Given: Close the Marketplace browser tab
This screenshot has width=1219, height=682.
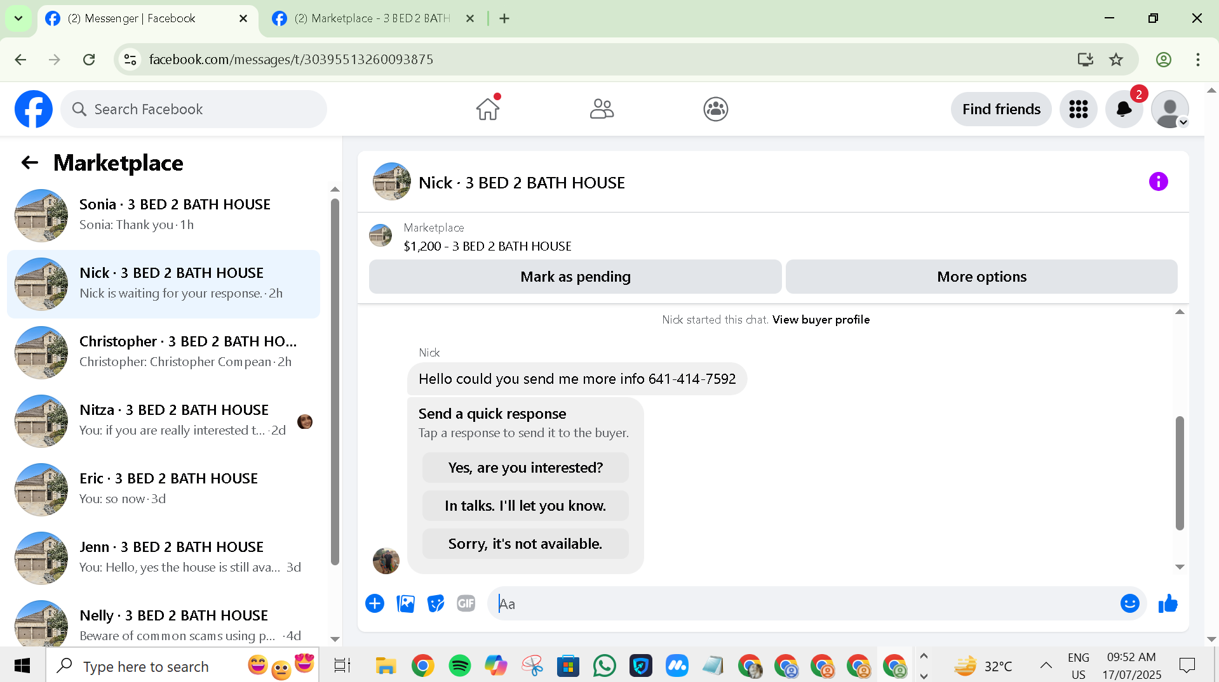Looking at the screenshot, I should 470,18.
